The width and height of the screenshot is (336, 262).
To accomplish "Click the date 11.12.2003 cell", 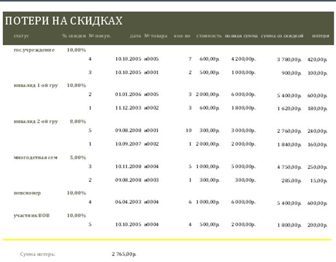I will coord(128,108).
